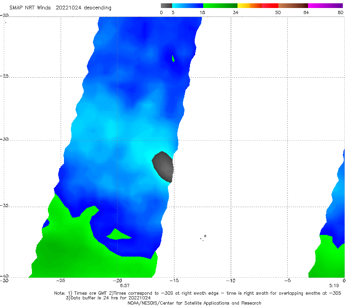Click the NOAA/NESDIS credit line
The height and width of the screenshot is (306, 348).
(x=194, y=303)
